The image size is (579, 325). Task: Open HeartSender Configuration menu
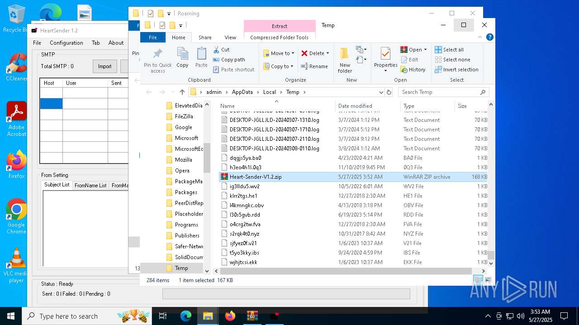(66, 43)
